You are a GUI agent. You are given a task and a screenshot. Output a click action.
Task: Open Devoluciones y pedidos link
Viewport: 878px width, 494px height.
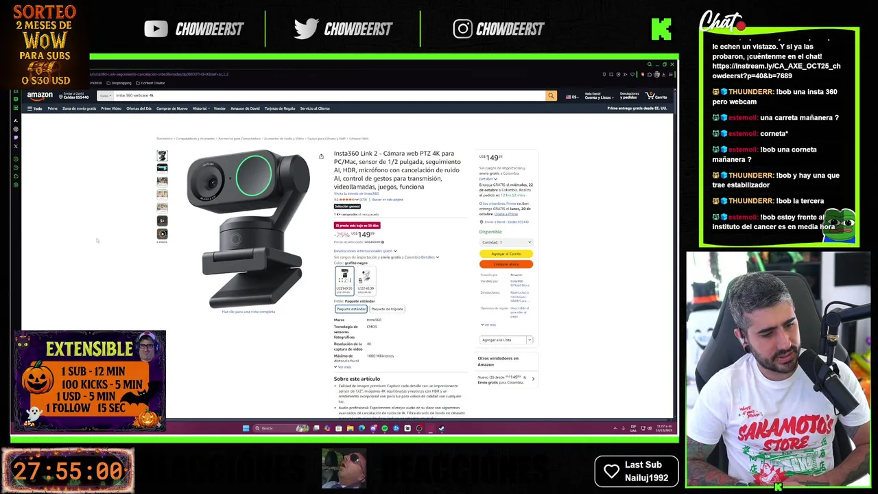629,96
